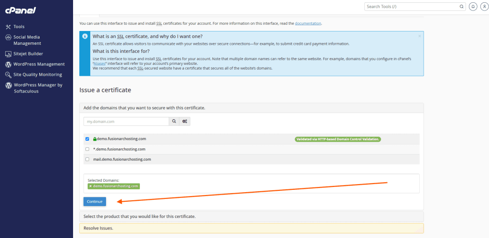Open Social Media Management icon
The height and width of the screenshot is (238, 489).
(x=9, y=37)
